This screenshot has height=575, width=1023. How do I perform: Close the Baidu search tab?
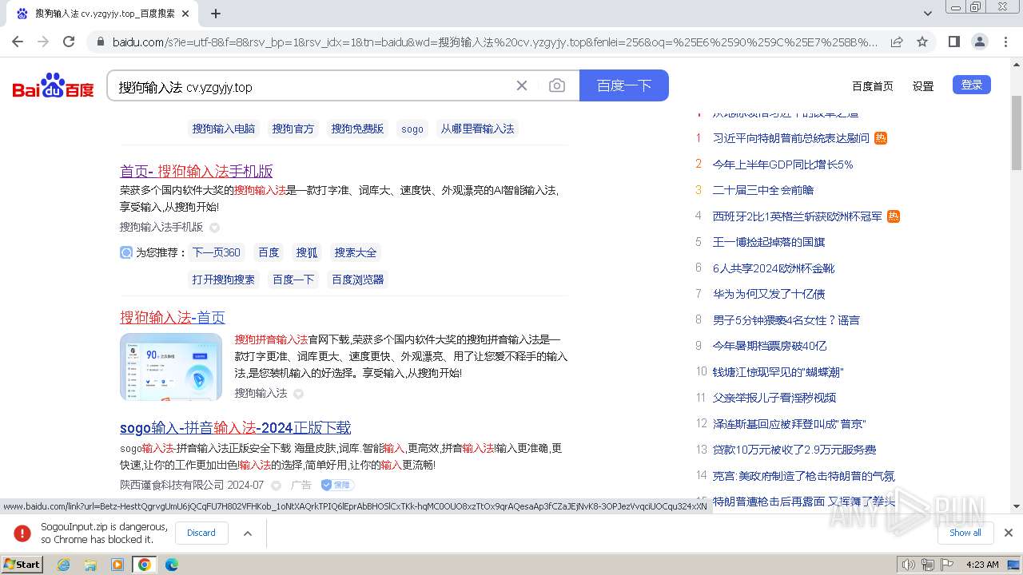click(x=185, y=14)
